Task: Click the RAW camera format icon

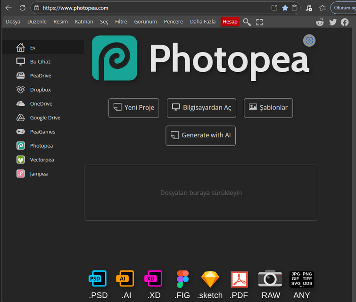Action: coord(270,279)
